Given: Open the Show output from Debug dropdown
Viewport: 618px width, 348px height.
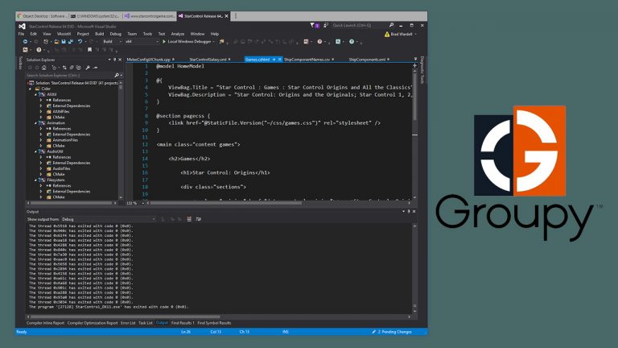Looking at the screenshot, I should click(109, 219).
